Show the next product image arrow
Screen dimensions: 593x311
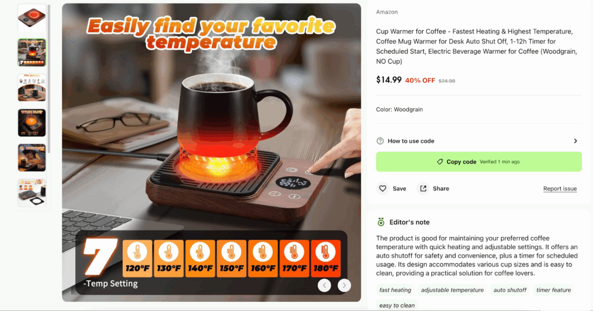[344, 286]
